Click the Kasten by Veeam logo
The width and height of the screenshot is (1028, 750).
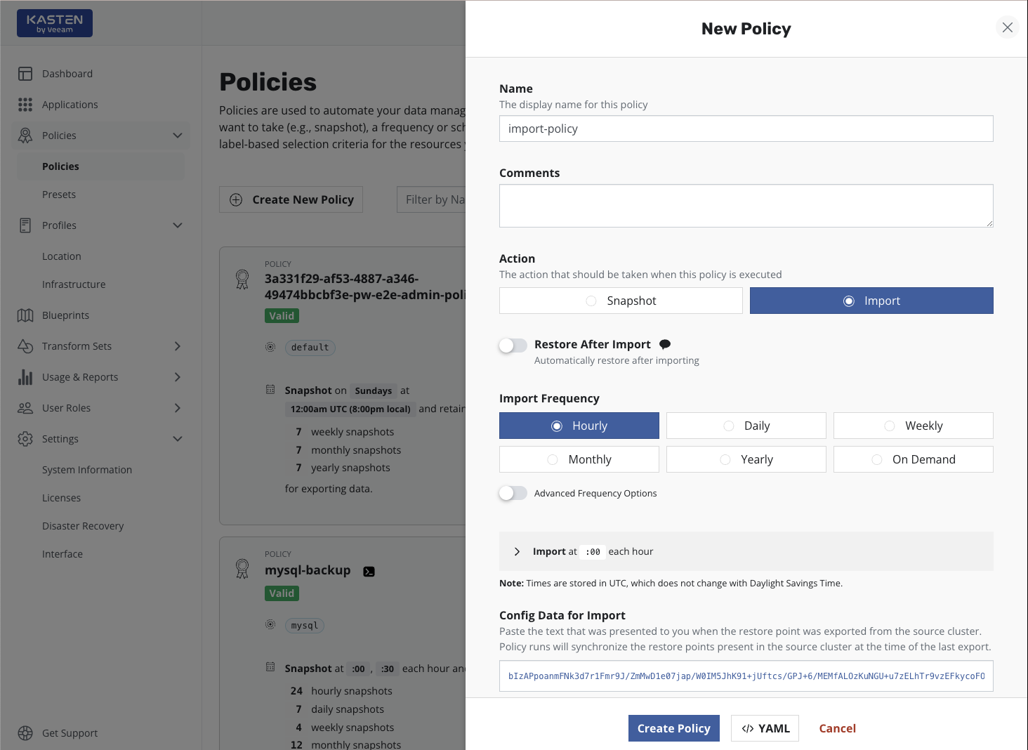55,23
